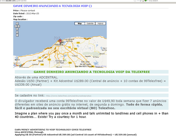
Task: Open the ad title link GANHE DINHEIRO ANUNCIANDO
Action: click(52, 6)
